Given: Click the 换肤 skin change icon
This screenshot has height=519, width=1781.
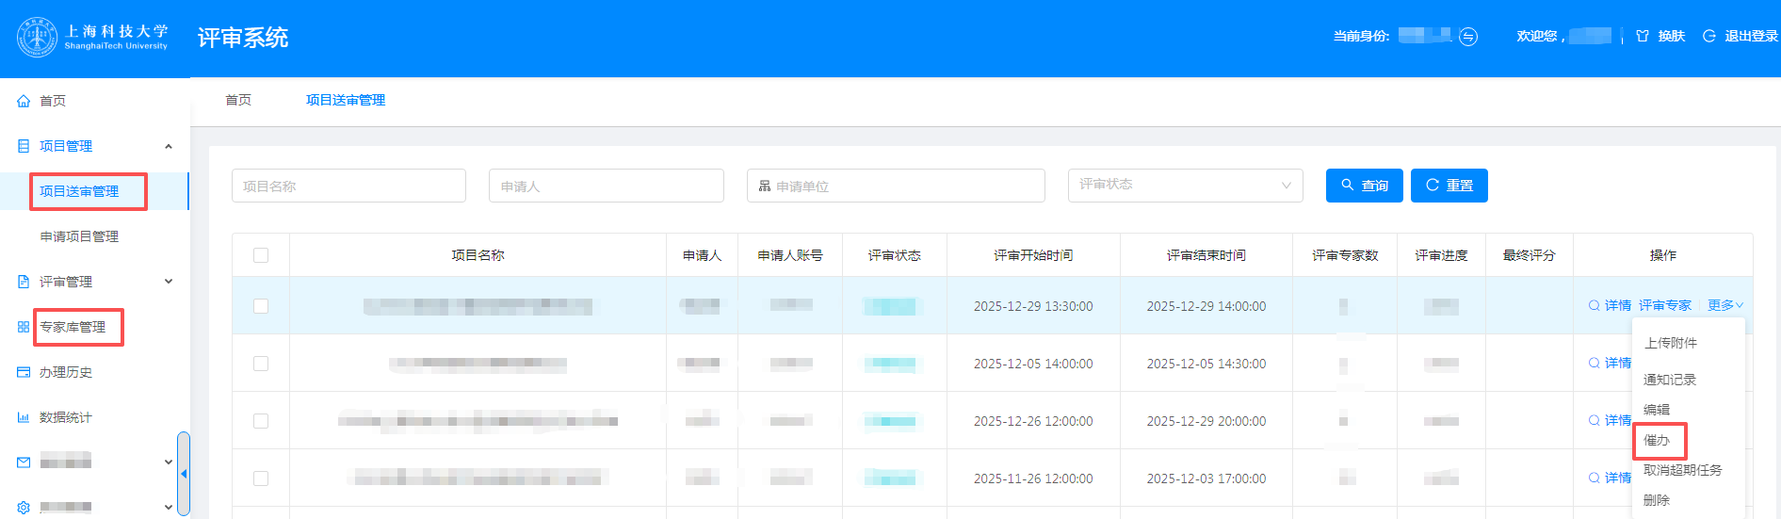Looking at the screenshot, I should click(x=1643, y=37).
